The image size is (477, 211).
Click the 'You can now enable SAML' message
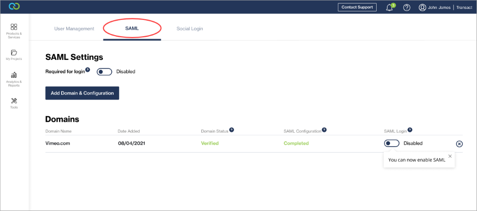417,160
